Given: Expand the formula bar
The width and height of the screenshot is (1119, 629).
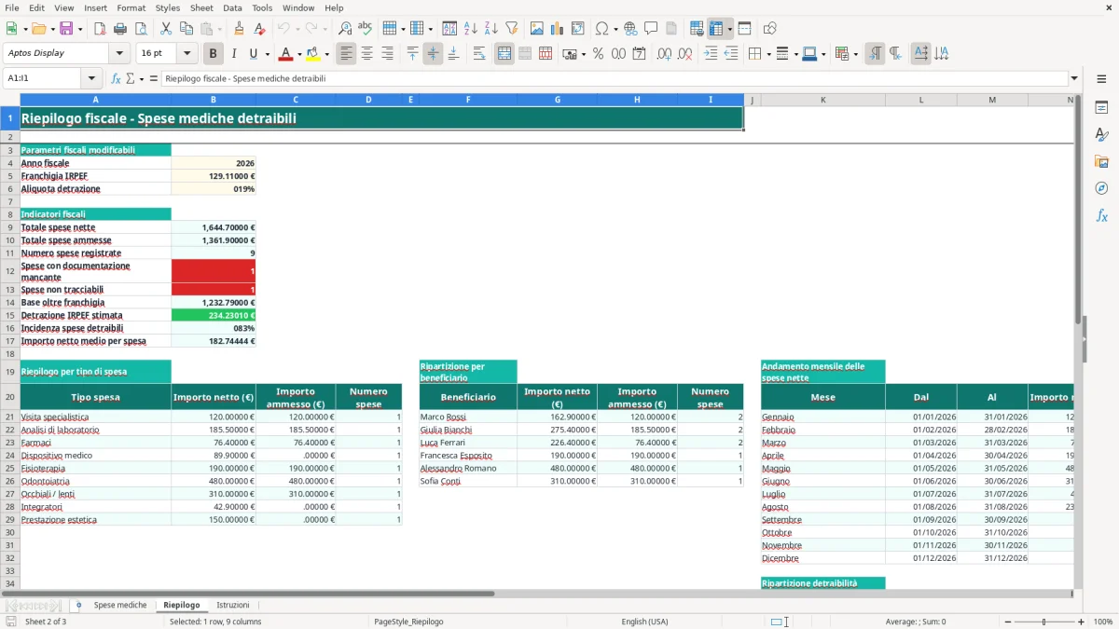Looking at the screenshot, I should point(1074,79).
